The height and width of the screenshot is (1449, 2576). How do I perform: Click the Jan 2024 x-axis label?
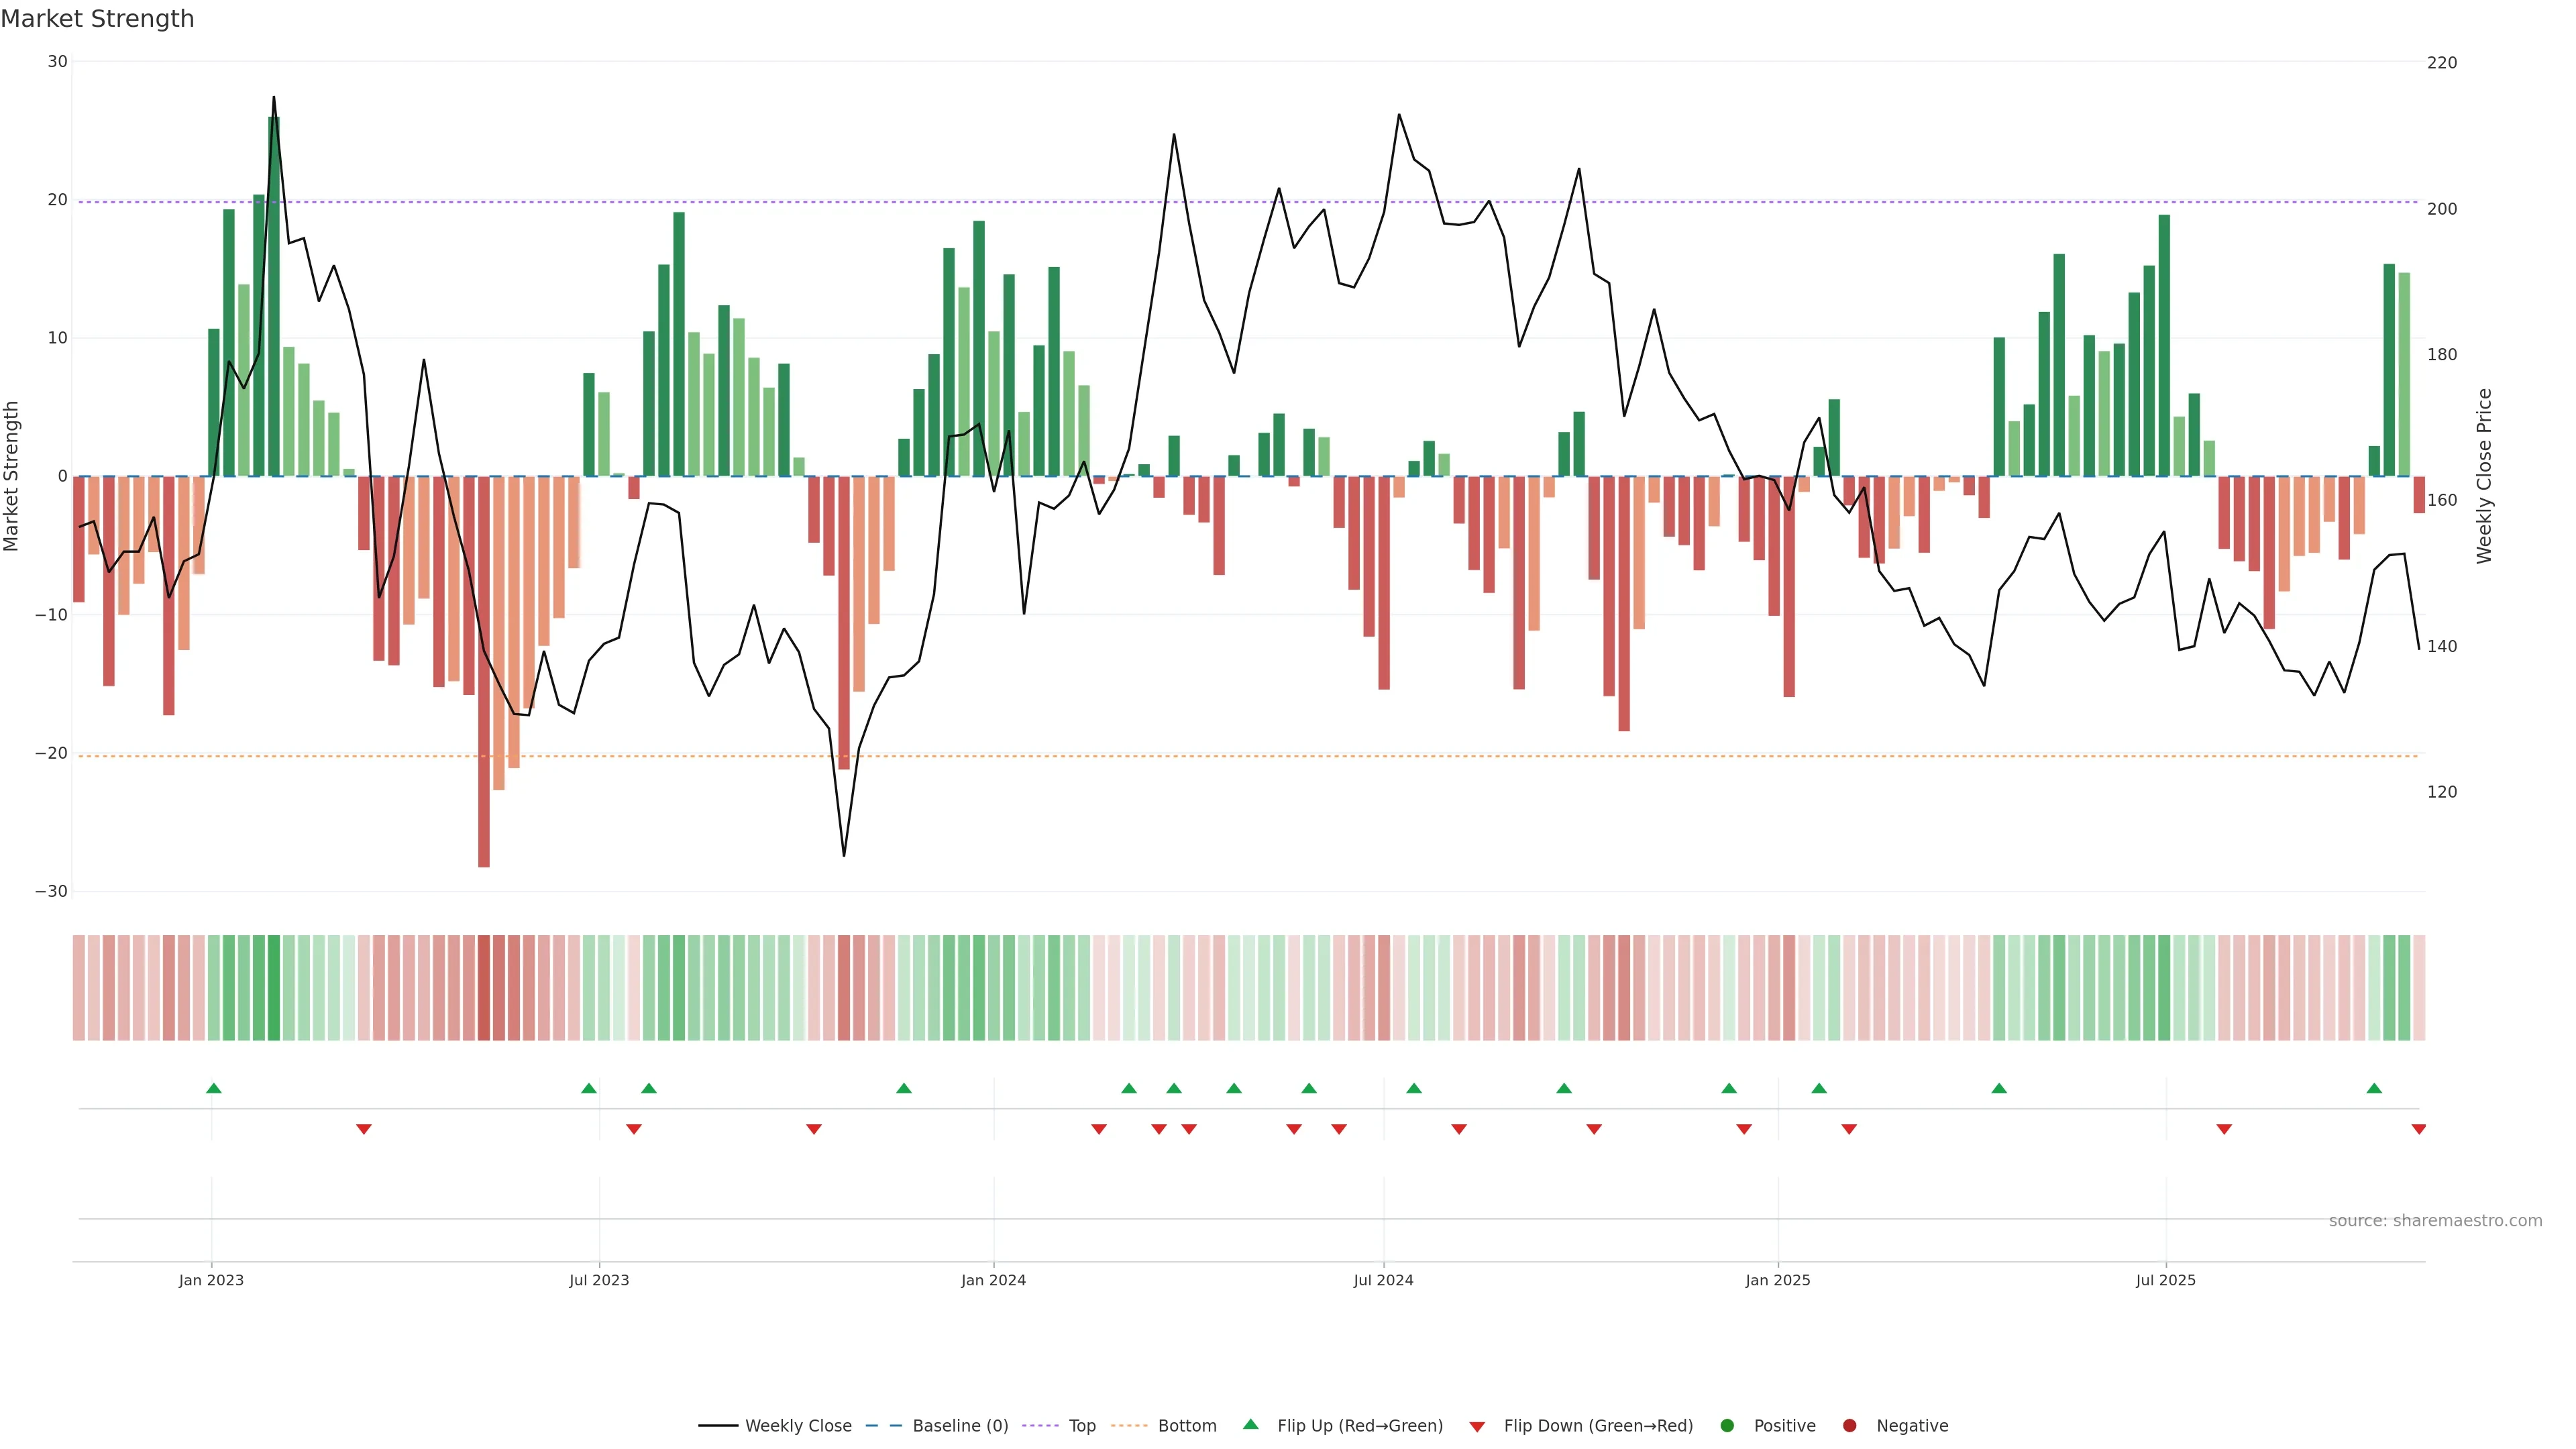(993, 1280)
